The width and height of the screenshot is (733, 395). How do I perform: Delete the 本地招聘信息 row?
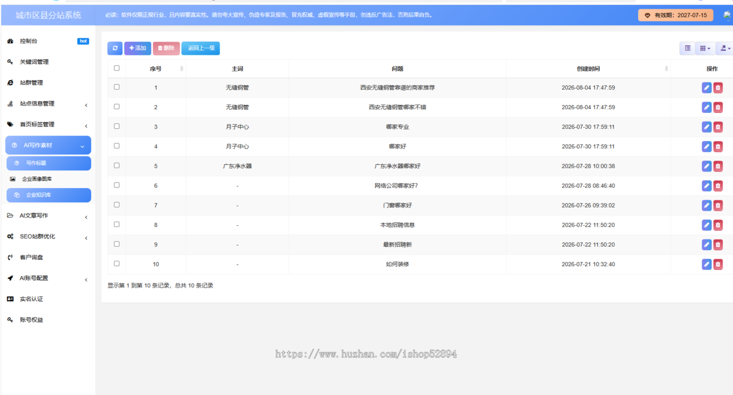(x=718, y=225)
